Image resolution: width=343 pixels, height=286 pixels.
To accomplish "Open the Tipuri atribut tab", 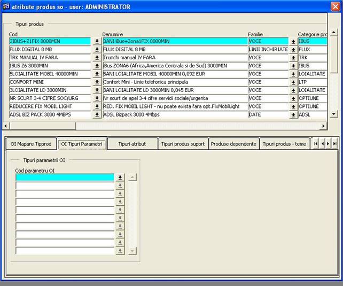I will (132, 144).
